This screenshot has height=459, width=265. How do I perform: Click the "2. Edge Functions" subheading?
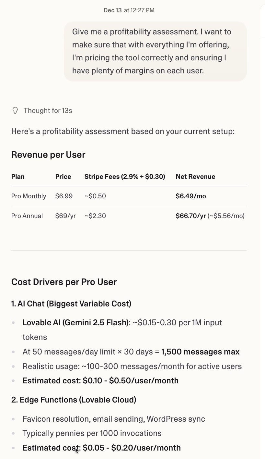coord(74,400)
